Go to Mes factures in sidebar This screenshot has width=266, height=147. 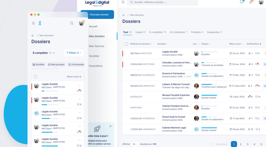coord(96,46)
